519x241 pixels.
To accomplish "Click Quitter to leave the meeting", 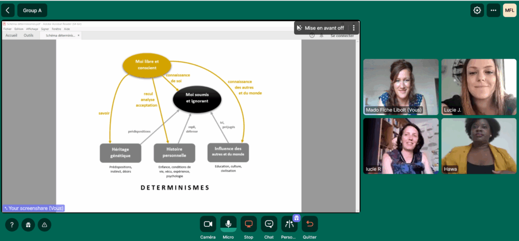I will pyautogui.click(x=310, y=224).
